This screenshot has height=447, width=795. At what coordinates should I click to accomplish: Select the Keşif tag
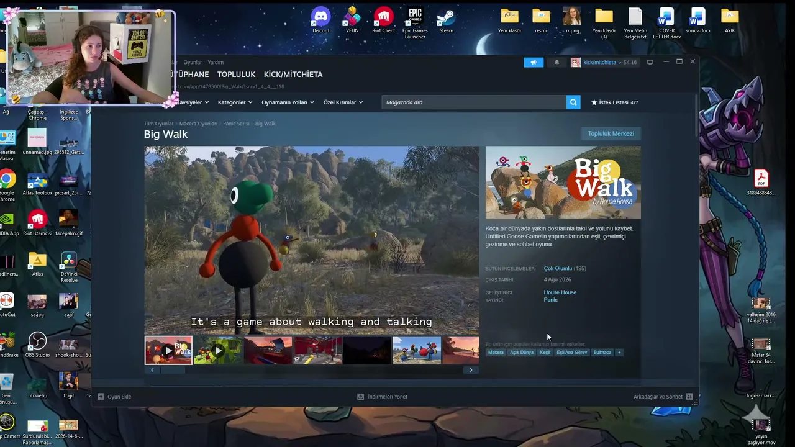pos(545,353)
